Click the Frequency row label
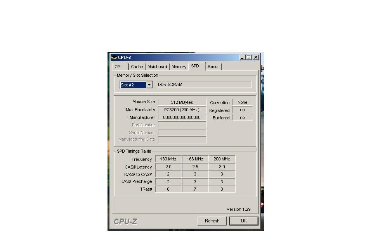This screenshot has height=241, width=373. pos(142,159)
